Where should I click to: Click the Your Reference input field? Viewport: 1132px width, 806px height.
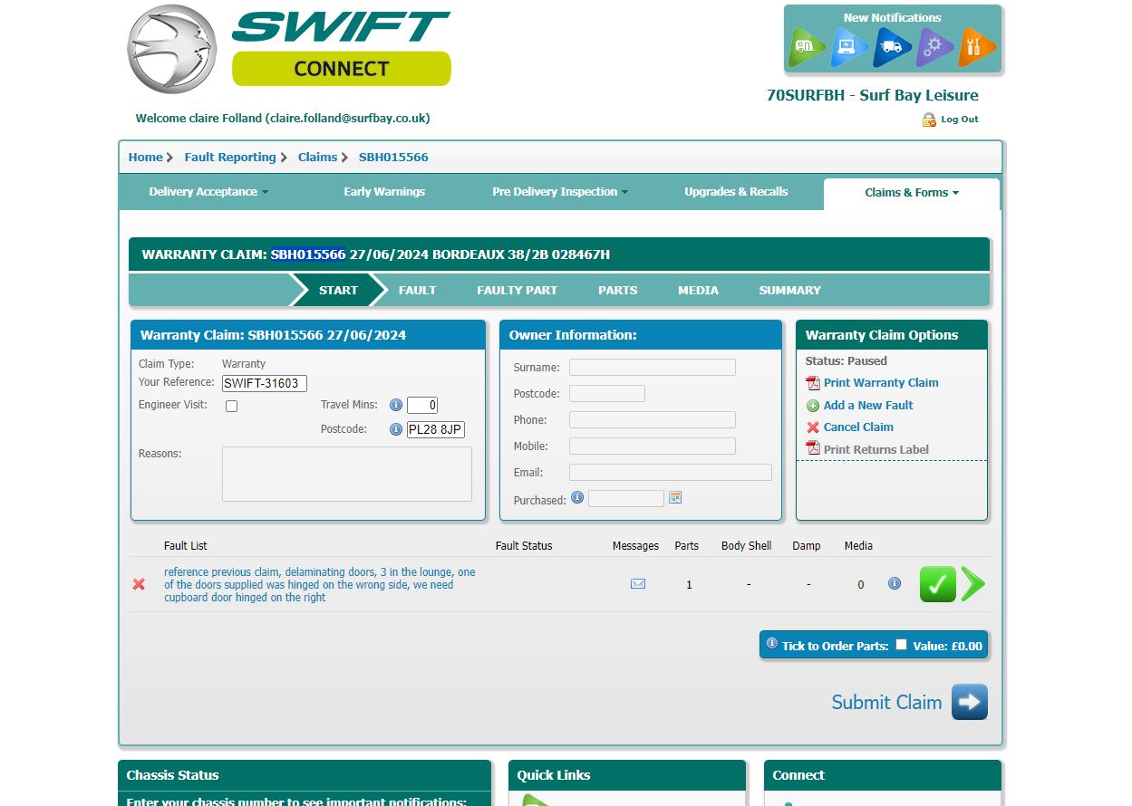265,383
